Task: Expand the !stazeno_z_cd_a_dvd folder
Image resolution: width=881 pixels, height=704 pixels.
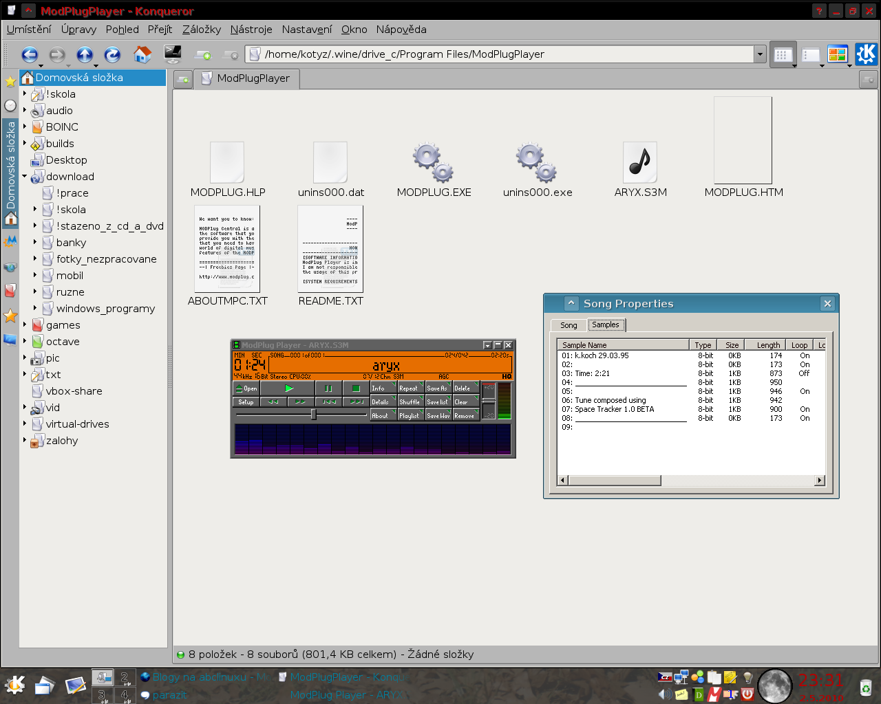Action: [x=35, y=225]
